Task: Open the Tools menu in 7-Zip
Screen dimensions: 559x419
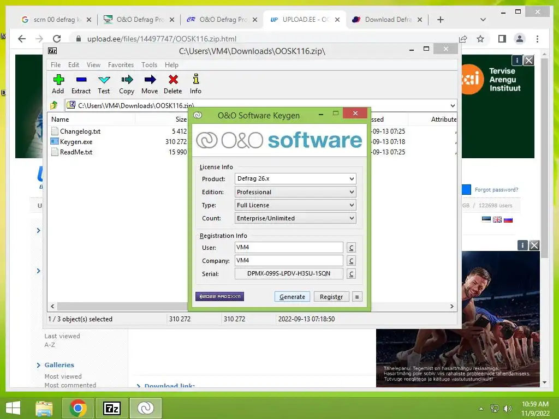Action: 149,65
